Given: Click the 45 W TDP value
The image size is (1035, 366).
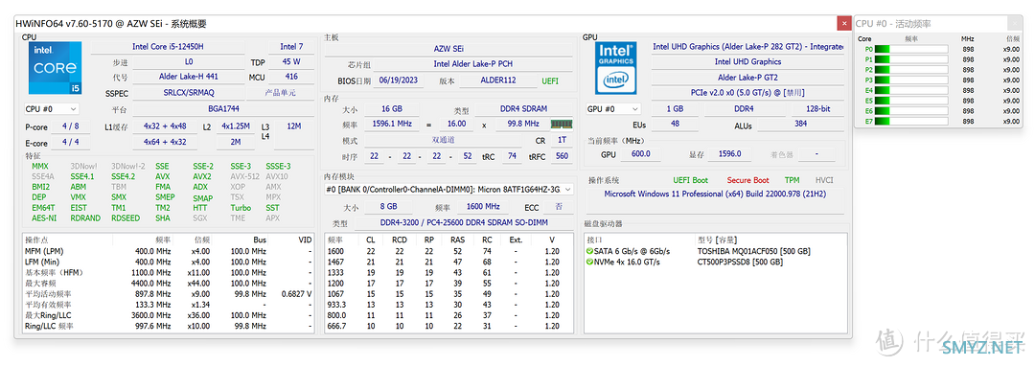Looking at the screenshot, I should click(291, 62).
